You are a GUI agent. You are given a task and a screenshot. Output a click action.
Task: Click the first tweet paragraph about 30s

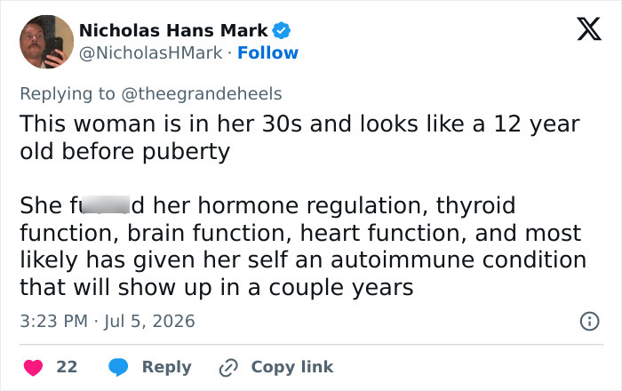point(300,138)
